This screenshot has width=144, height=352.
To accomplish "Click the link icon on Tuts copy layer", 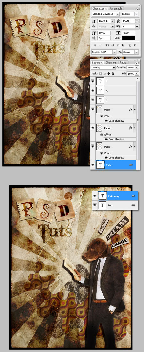I will coord(133,196).
